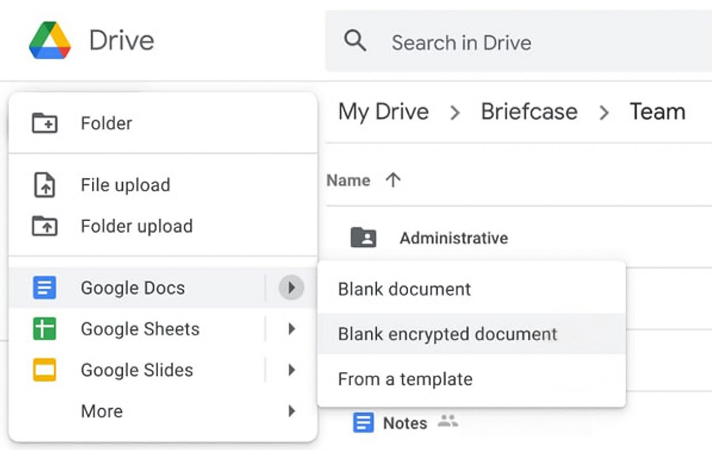Go to Briefcase breadcrumb

pyautogui.click(x=529, y=112)
